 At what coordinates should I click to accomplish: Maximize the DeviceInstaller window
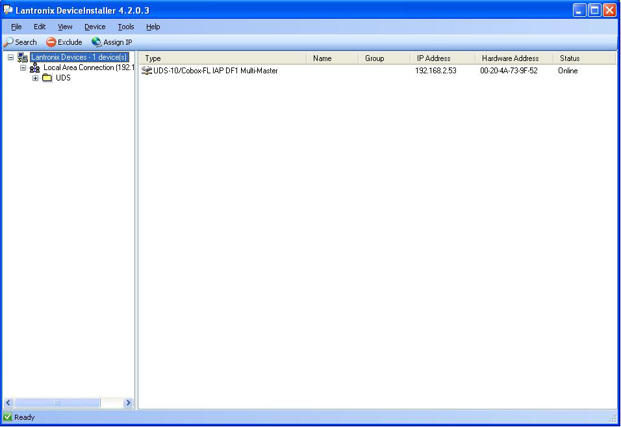click(x=594, y=10)
